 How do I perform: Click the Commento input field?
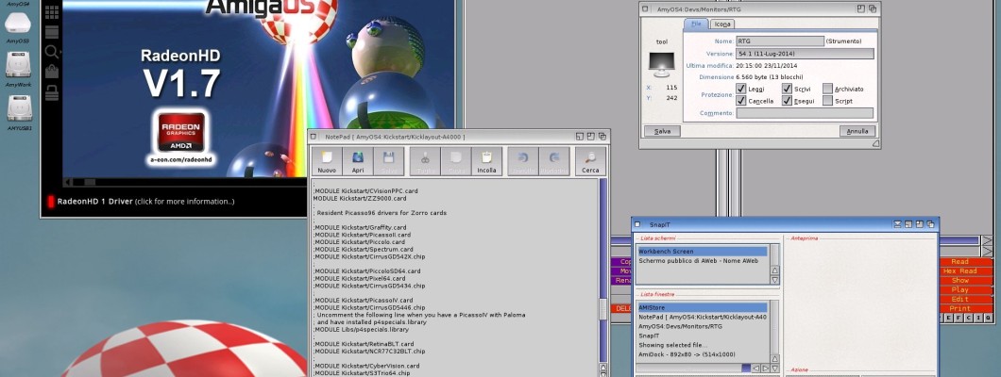(x=805, y=113)
